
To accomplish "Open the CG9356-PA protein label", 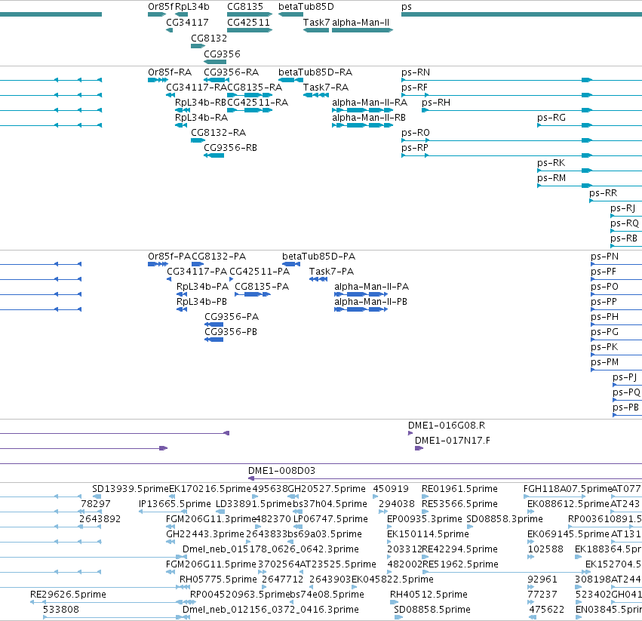I will 232,317.
